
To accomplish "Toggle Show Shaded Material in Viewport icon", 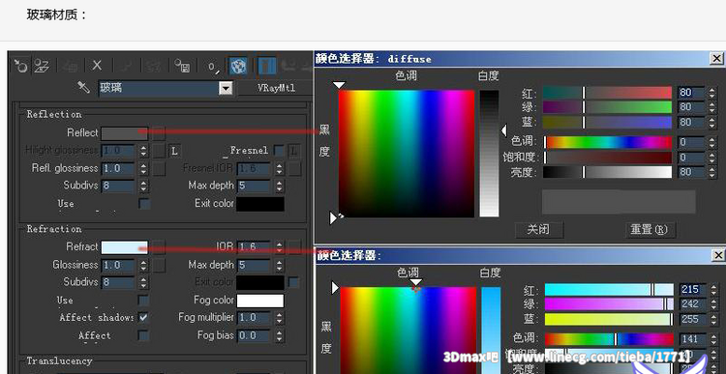I will tap(239, 66).
